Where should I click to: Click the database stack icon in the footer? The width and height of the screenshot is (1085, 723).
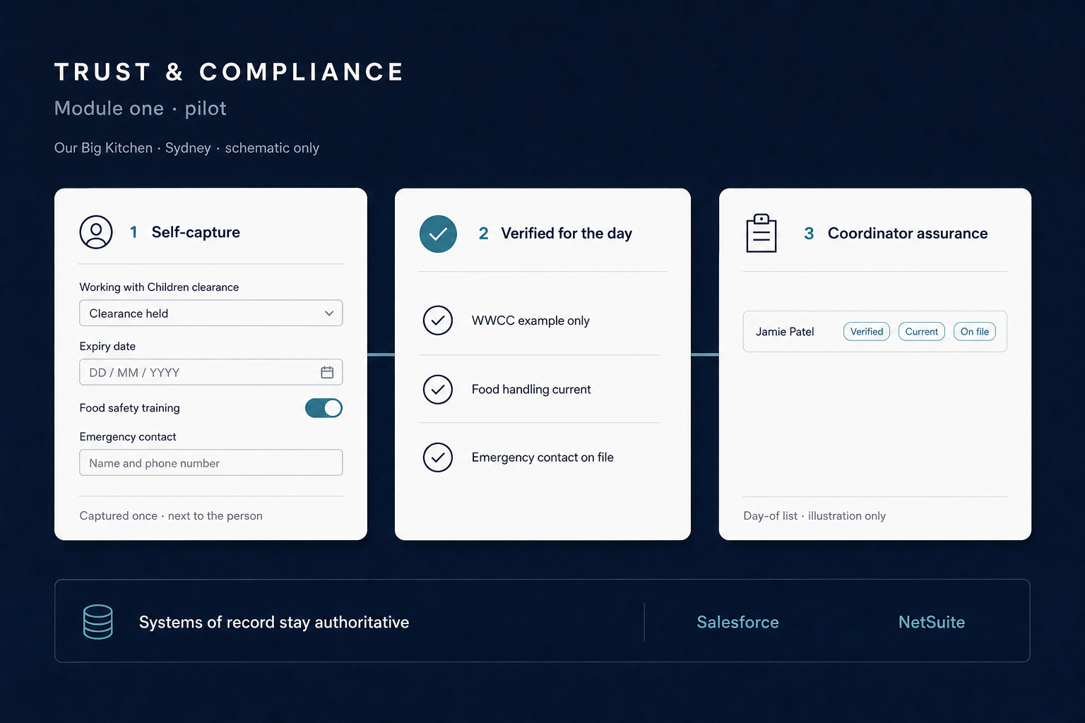pos(97,622)
